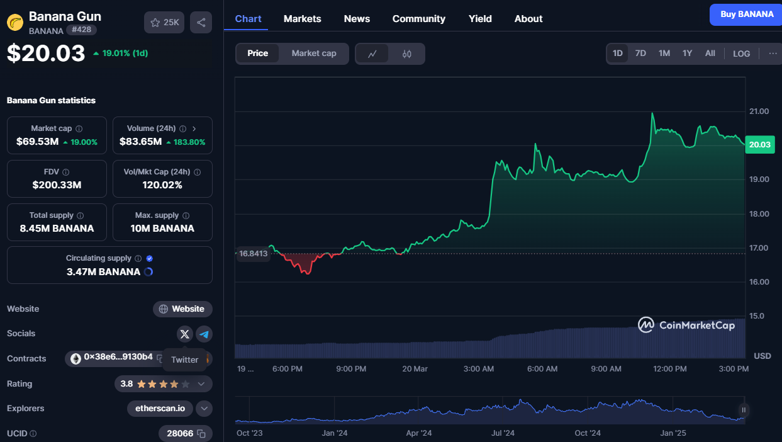This screenshot has width=782, height=442.
Task: Click the contract address 0x38e6...9130b4
Action: click(118, 357)
